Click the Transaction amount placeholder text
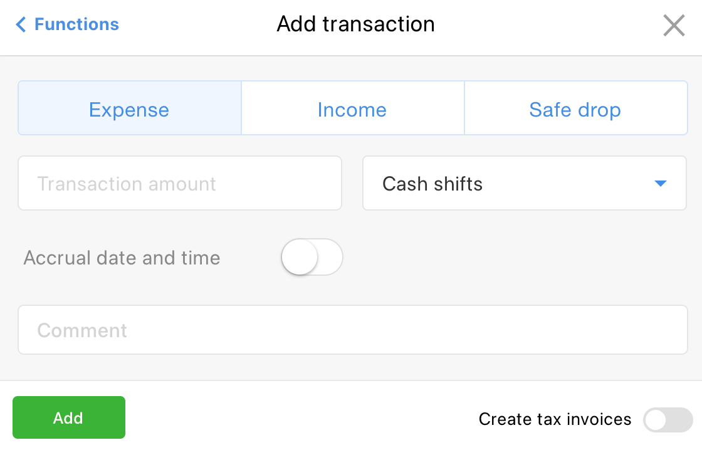The width and height of the screenshot is (702, 450). coord(127,184)
